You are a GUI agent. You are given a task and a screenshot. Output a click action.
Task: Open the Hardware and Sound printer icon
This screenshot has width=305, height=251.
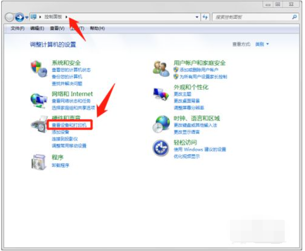pos(39,124)
